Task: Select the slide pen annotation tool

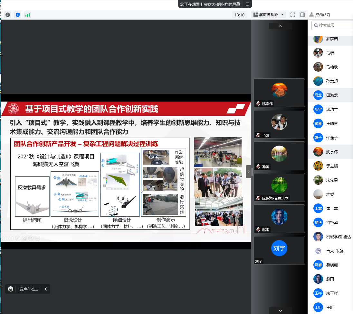Action: coord(18,238)
